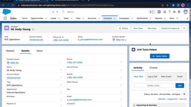The image size is (191, 107).
Task: Edit the Mobile field pencil
Action: [121, 77]
